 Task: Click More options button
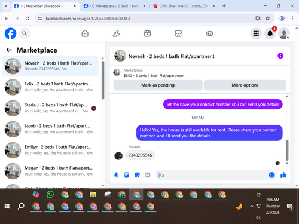coord(245,85)
